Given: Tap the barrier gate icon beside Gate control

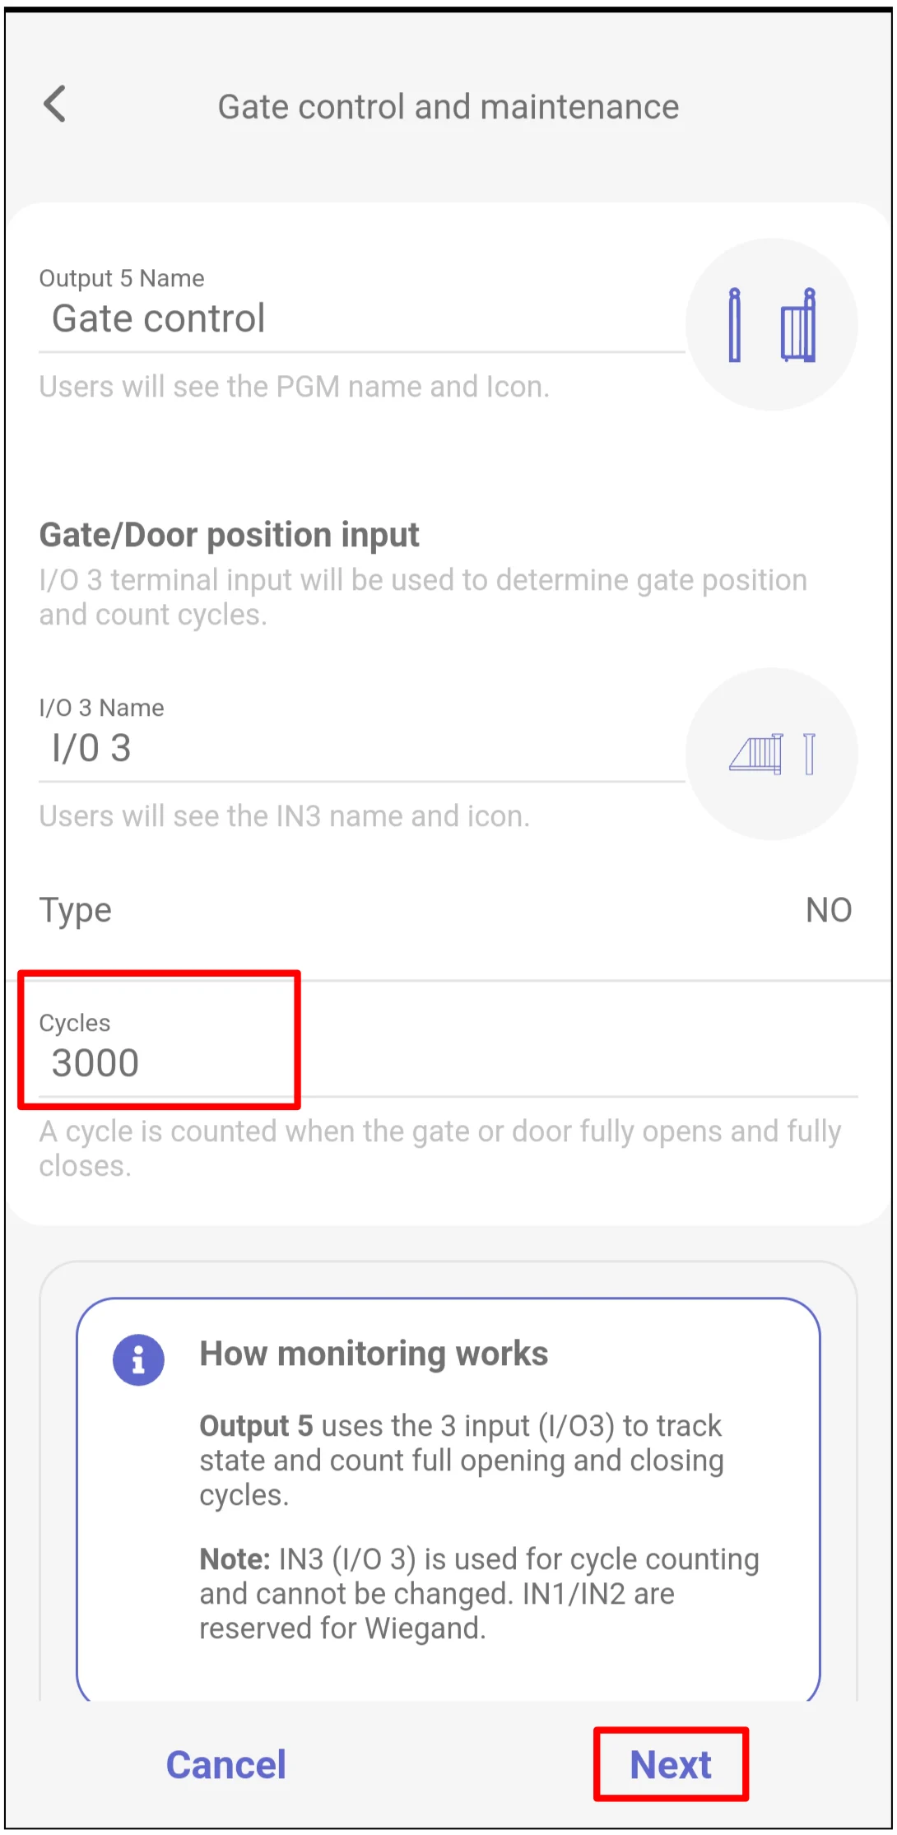Looking at the screenshot, I should pyautogui.click(x=799, y=324).
